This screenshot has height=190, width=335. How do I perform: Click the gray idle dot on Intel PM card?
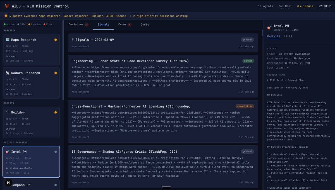tap(56, 152)
